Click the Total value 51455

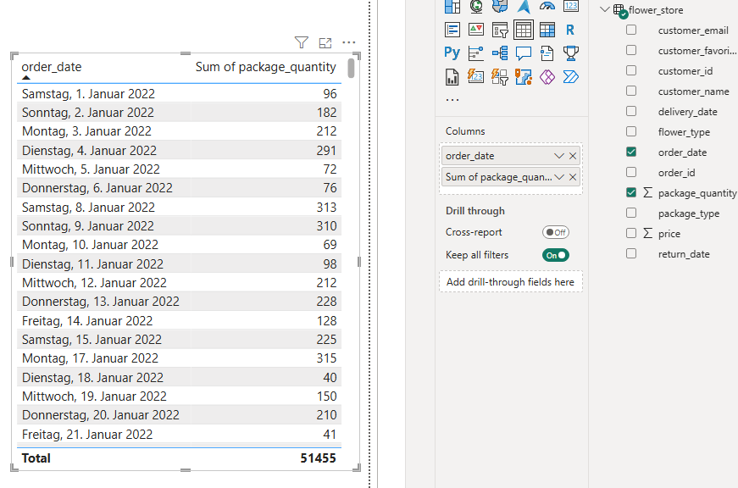319,457
